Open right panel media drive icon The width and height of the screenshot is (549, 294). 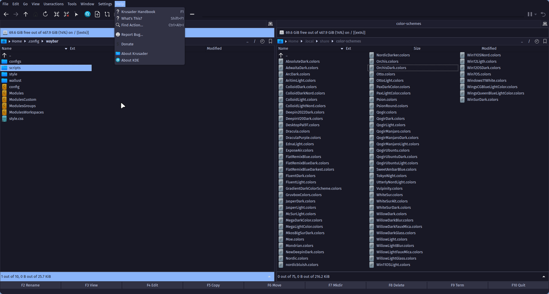pyautogui.click(x=281, y=32)
